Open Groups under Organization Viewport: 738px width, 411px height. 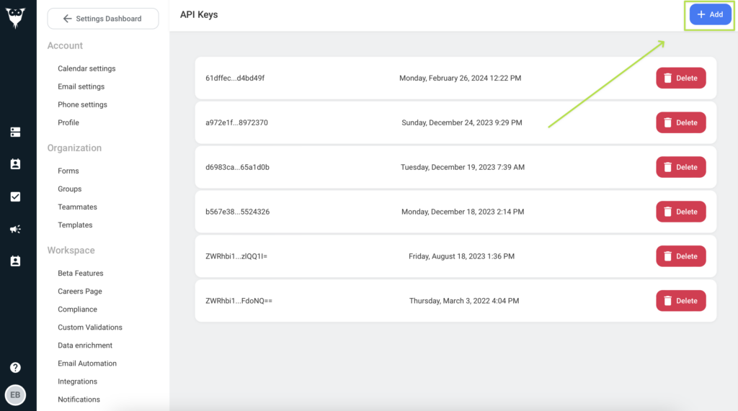(x=70, y=189)
